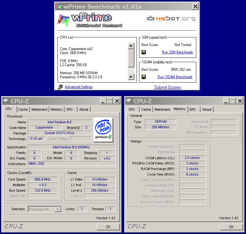
Task: Open Advanced Settings link
Action: (x=79, y=87)
